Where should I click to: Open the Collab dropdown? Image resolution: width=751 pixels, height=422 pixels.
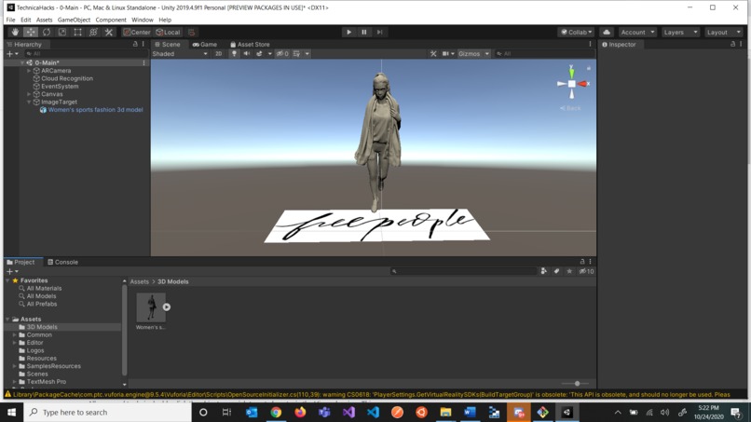[577, 32]
